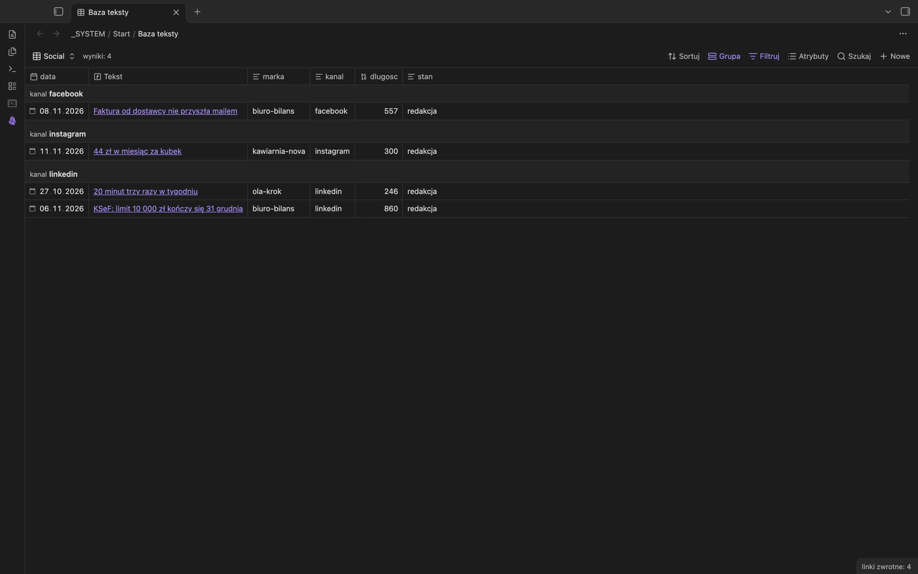Click the data column header
The image size is (918, 574).
(57, 77)
